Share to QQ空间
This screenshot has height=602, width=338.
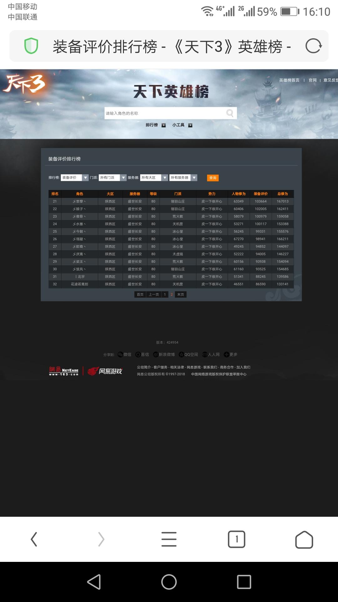(x=188, y=354)
